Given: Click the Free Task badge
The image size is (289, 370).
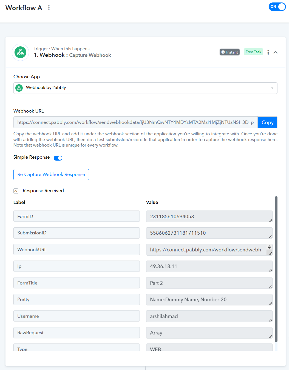Looking at the screenshot, I should (x=253, y=52).
